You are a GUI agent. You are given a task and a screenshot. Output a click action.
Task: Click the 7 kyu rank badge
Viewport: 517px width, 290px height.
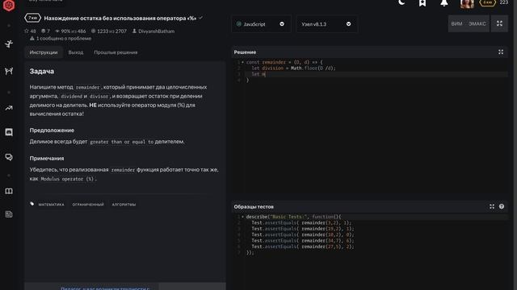[32, 18]
